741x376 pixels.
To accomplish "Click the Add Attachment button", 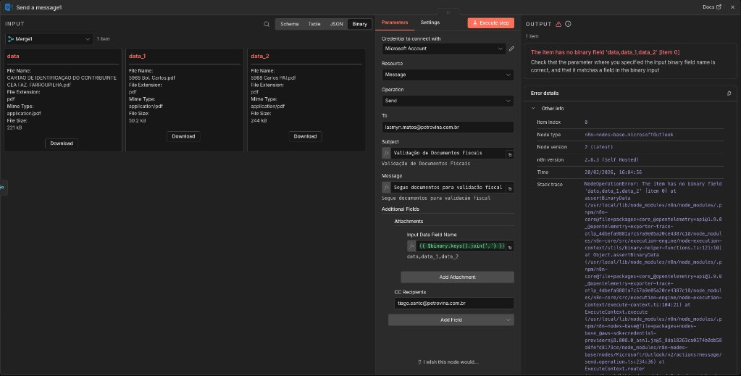I will point(457,277).
